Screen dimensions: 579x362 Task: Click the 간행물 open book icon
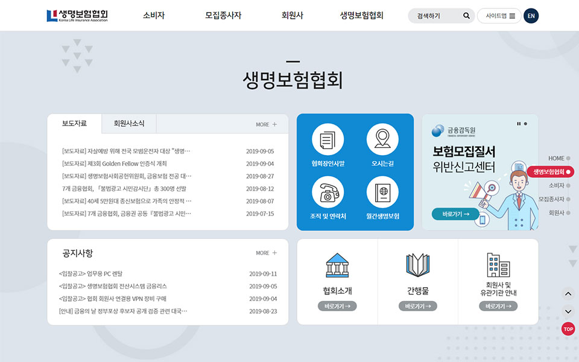coord(417,265)
